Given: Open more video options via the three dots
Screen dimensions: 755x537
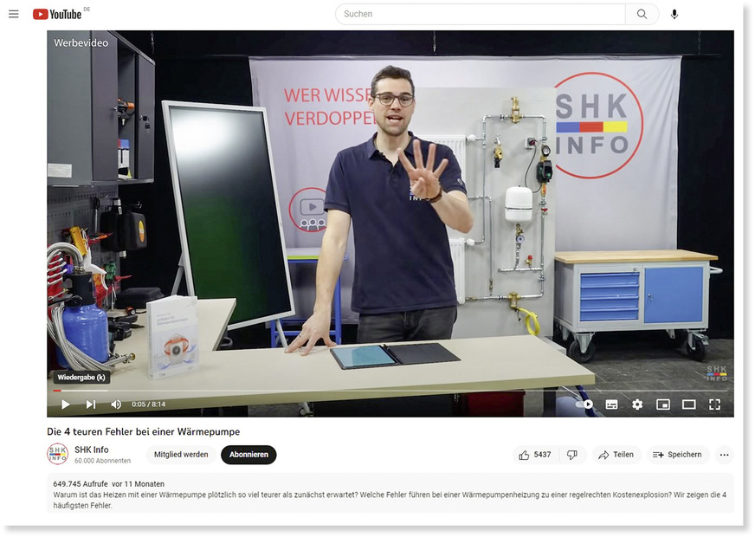Looking at the screenshot, I should click(x=725, y=454).
